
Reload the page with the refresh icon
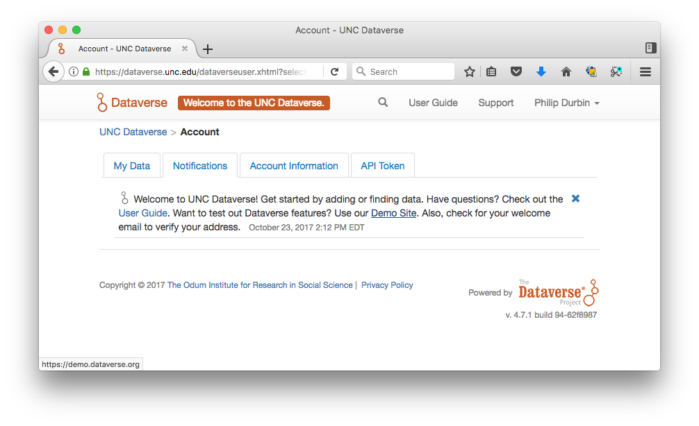click(335, 71)
